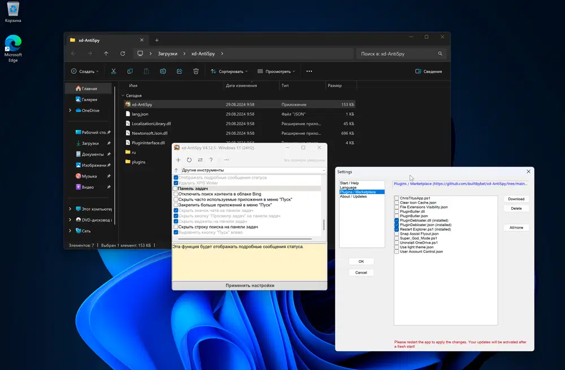Click the trash delete icon in File Explorer toolbar
The image size is (565, 370).
[x=195, y=72]
